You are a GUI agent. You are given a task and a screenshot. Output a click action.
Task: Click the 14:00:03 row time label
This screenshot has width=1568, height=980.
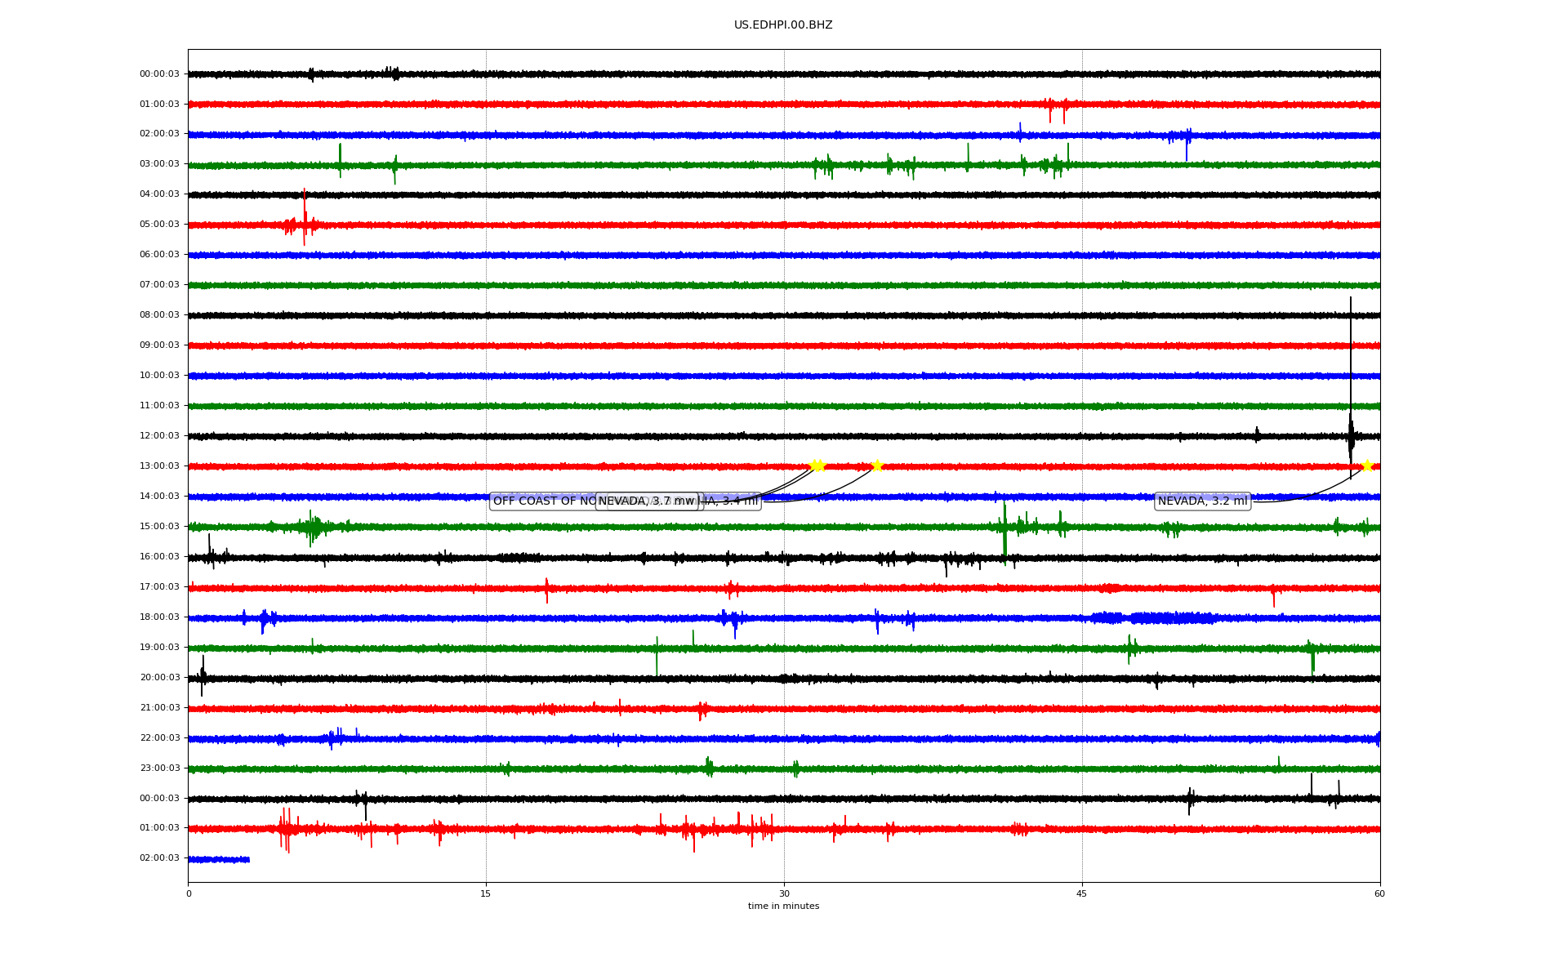click(159, 497)
